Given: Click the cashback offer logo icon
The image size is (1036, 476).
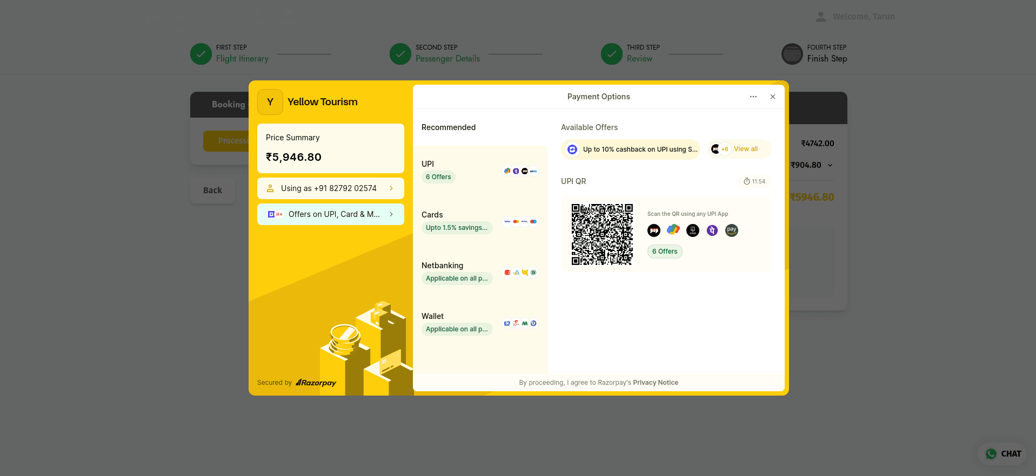Looking at the screenshot, I should click(x=572, y=149).
